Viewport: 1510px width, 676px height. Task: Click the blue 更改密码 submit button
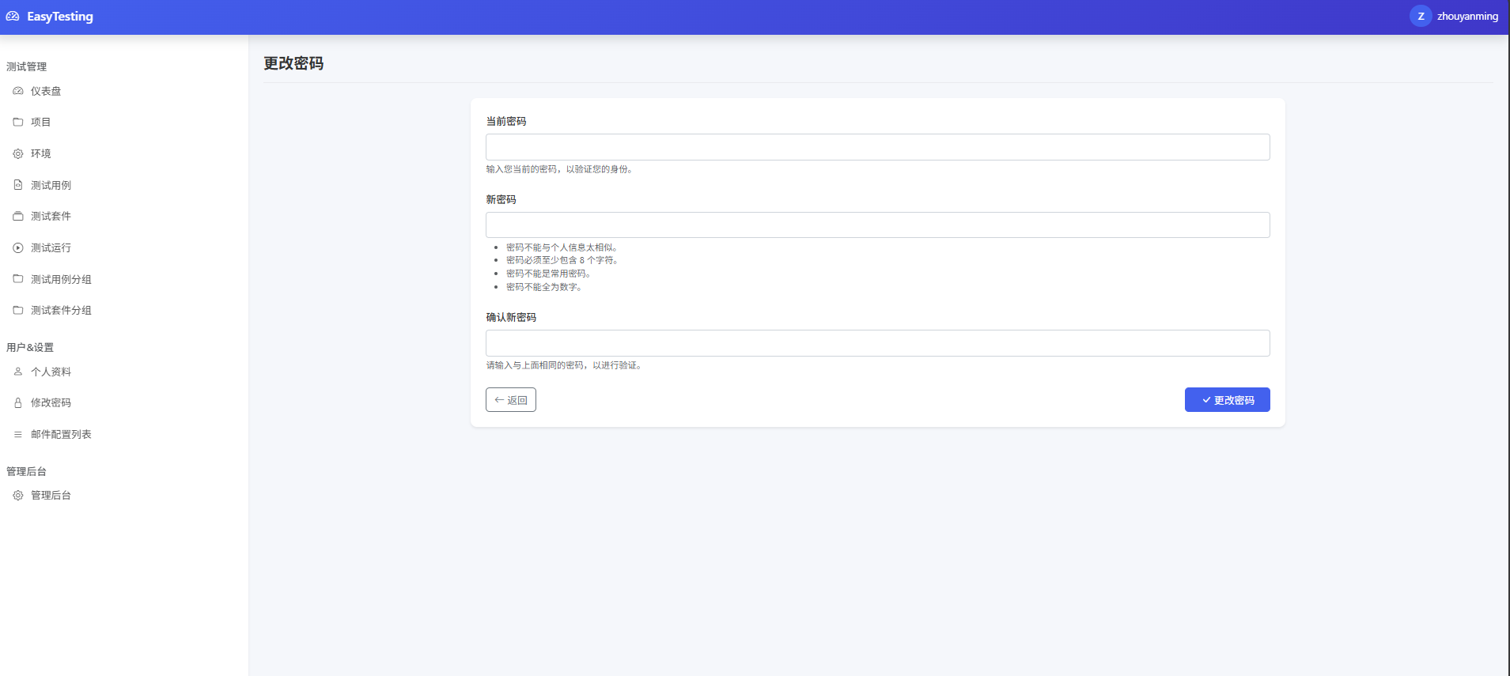click(1227, 400)
